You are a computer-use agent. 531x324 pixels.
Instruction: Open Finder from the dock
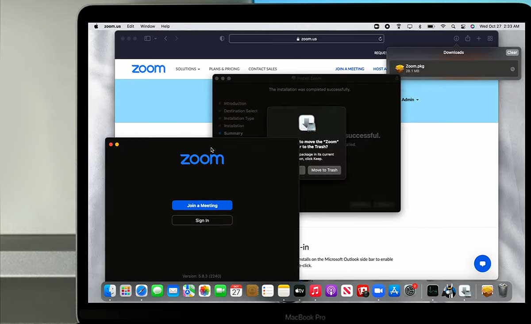pyautogui.click(x=110, y=290)
